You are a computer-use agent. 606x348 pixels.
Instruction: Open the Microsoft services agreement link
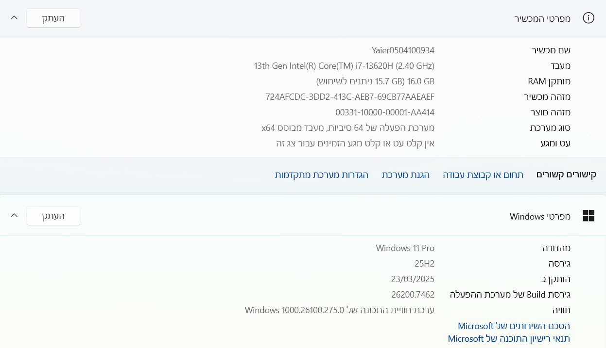click(x=514, y=326)
